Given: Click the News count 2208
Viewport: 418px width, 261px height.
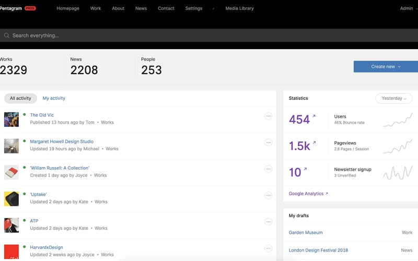Looking at the screenshot, I should click(x=84, y=70).
